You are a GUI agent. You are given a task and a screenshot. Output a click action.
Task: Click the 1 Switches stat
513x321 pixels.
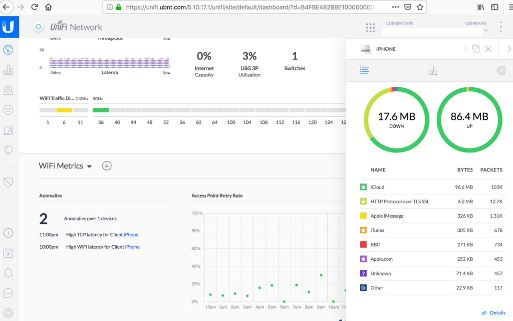(x=295, y=61)
